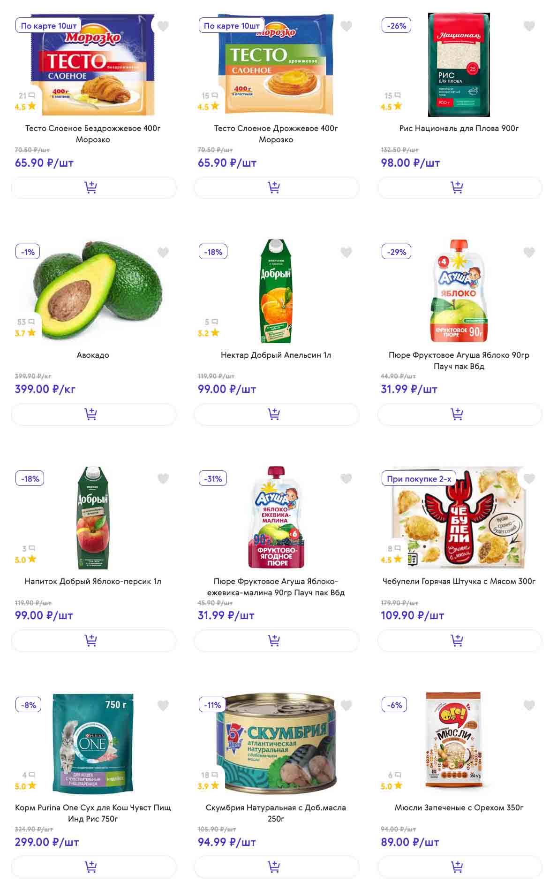Viewport: 550px width, 892px height.
Task: Open Тесто Слоеное Дрожжевое 400г Морозко link
Action: (276, 134)
